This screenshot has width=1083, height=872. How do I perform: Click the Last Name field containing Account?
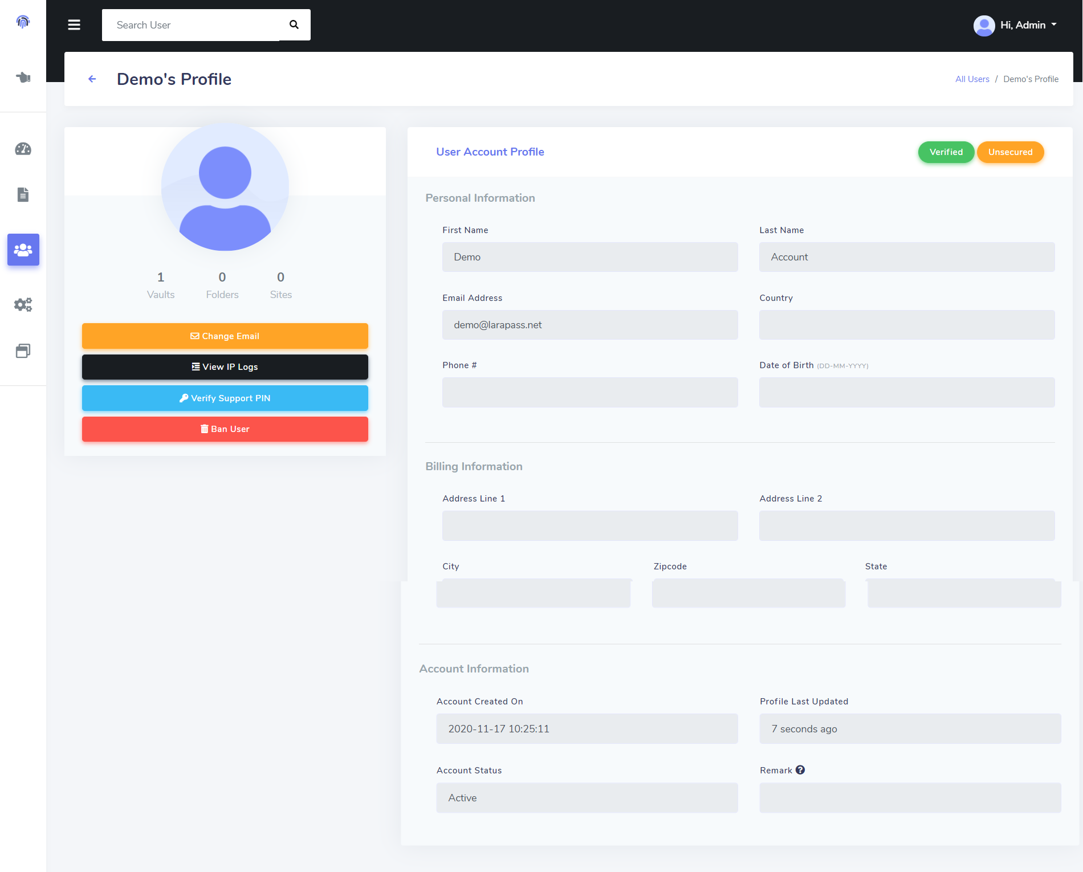coord(907,257)
